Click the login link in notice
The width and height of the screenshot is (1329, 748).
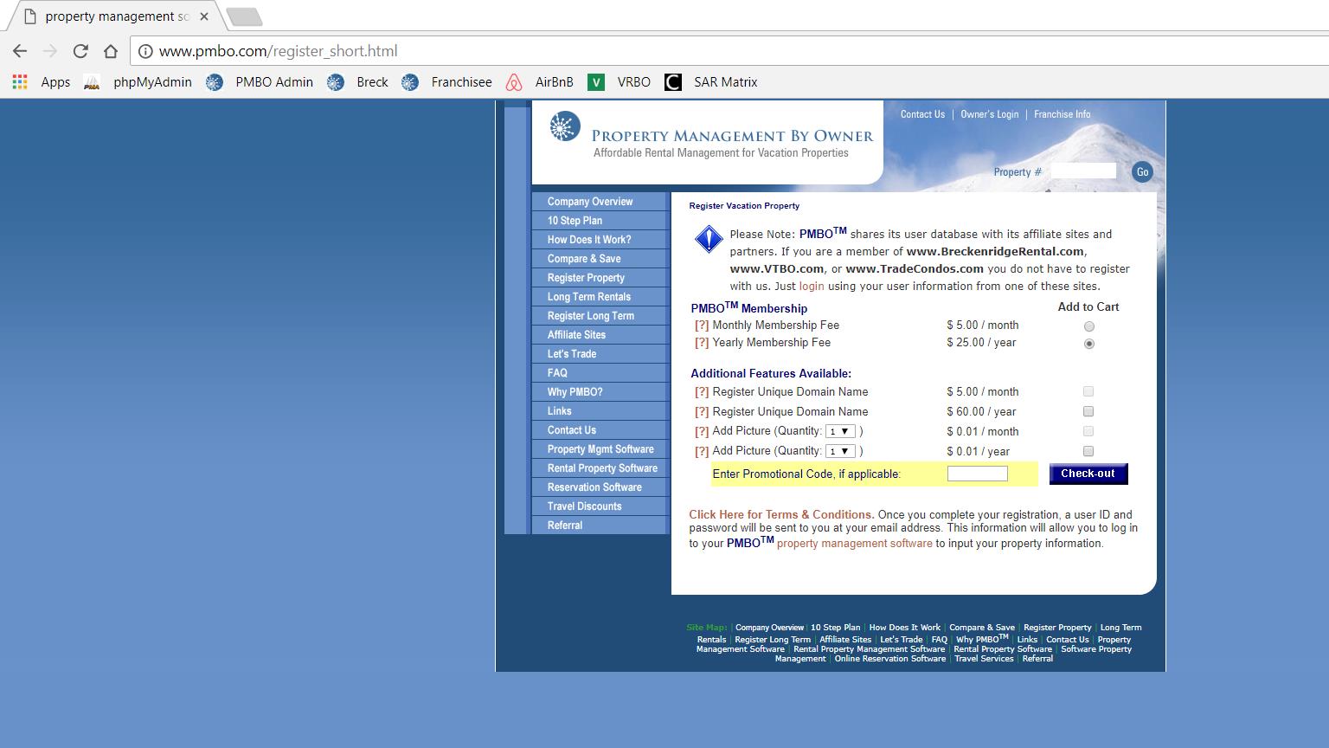tap(812, 287)
